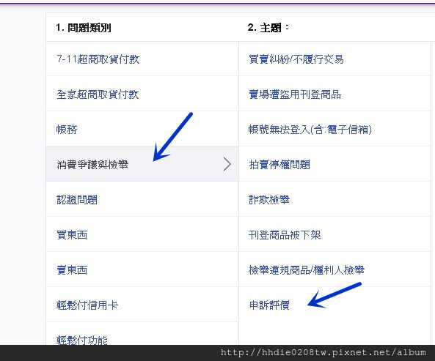The width and height of the screenshot is (435, 361).
Task: Select 全家超商取貨付款 category
Action: point(98,94)
